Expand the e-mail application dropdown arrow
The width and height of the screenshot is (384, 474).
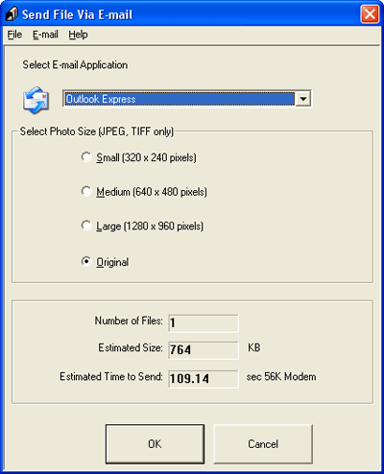click(x=302, y=99)
